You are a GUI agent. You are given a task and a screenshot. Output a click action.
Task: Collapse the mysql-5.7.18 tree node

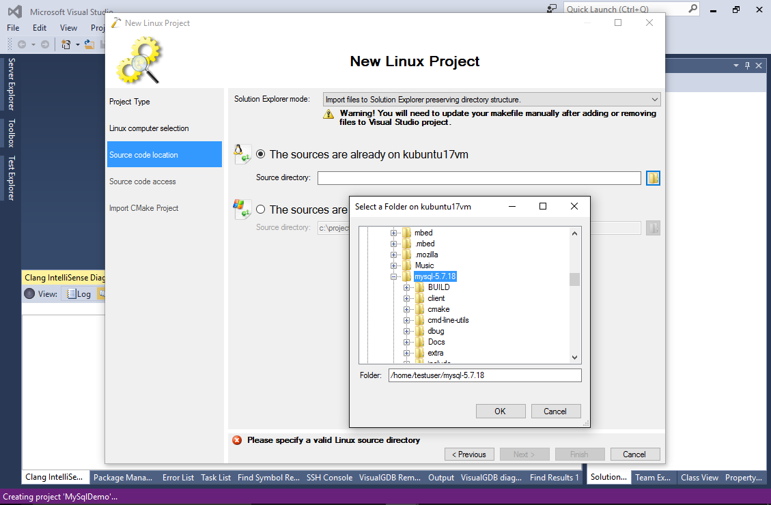[393, 276]
